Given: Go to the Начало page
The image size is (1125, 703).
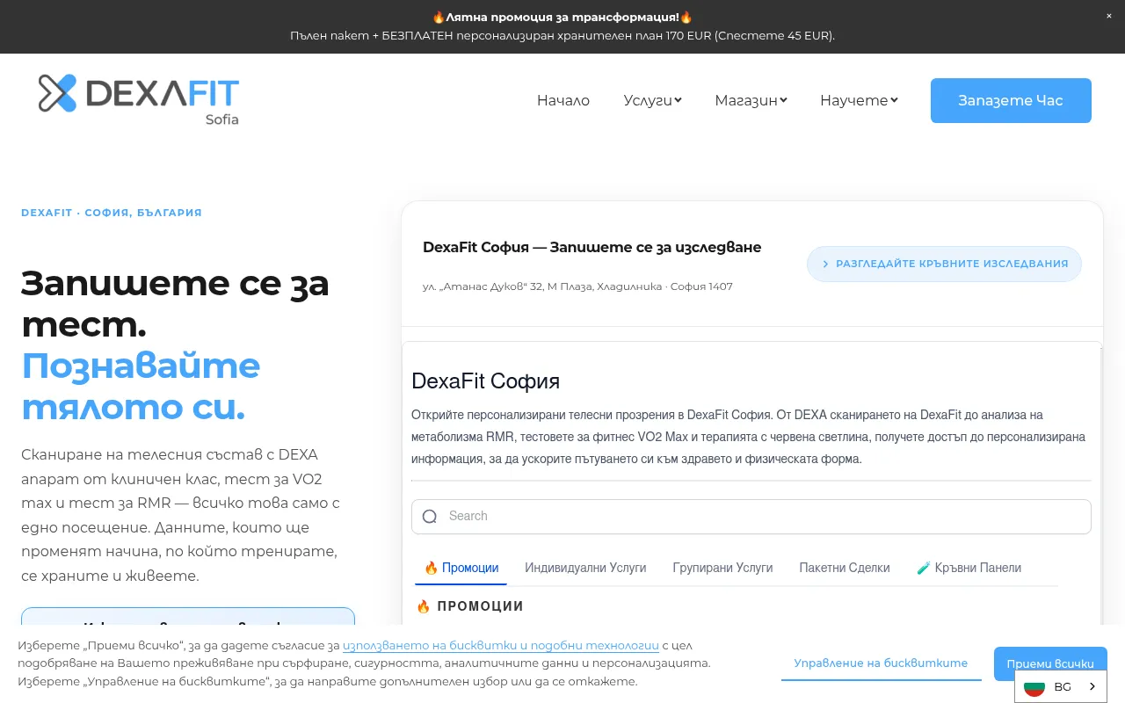Looking at the screenshot, I should coord(563,100).
